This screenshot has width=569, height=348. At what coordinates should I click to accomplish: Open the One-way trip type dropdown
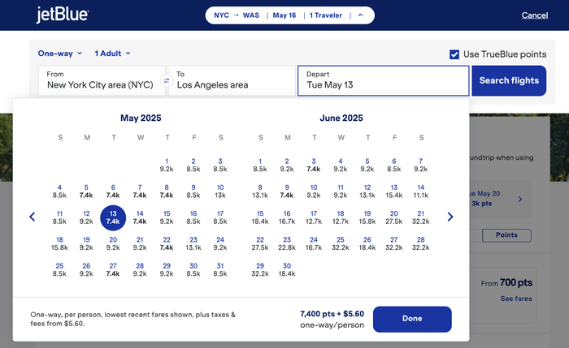pyautogui.click(x=60, y=54)
